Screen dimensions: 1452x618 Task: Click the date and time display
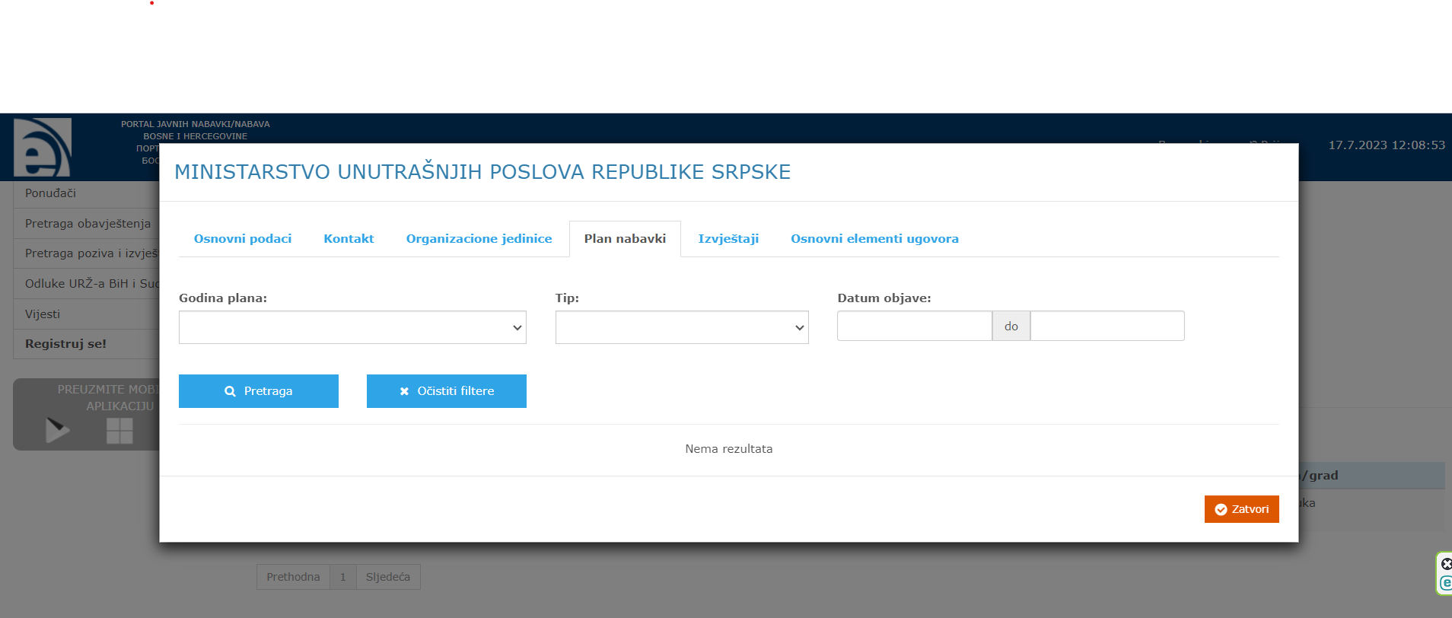point(1387,145)
